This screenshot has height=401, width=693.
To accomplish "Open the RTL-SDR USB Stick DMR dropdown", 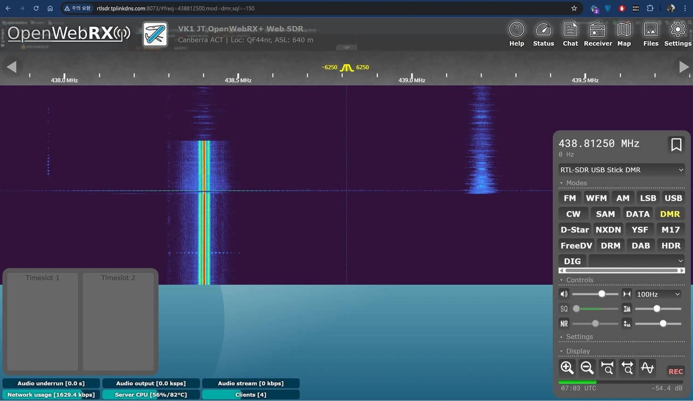I will coord(621,170).
